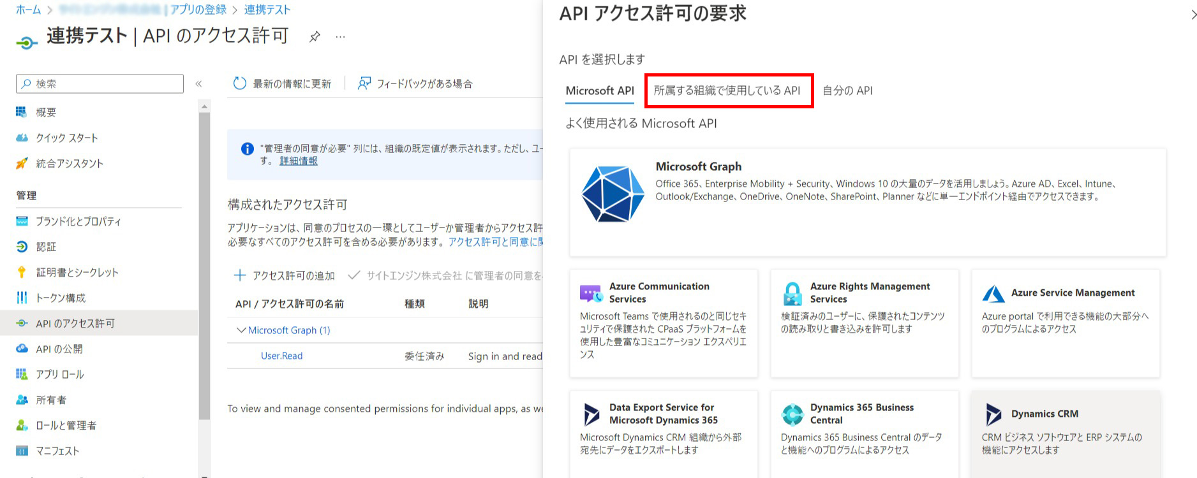This screenshot has height=478, width=1197.
Task: Open the 所属する組織で使用している API tab
Action: click(727, 91)
